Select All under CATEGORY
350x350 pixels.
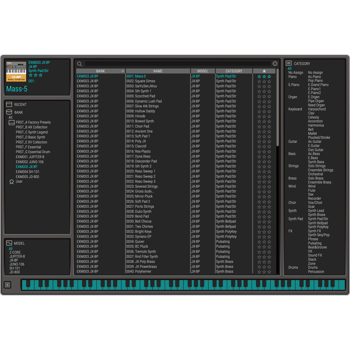tap(290, 69)
